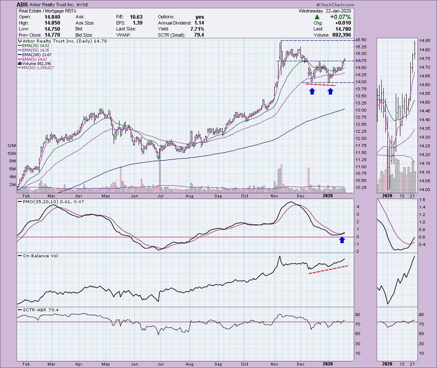437x368 pixels.
Task: Click the zoomed On Balance Vol thumbnail
Action: pyautogui.click(x=397, y=280)
